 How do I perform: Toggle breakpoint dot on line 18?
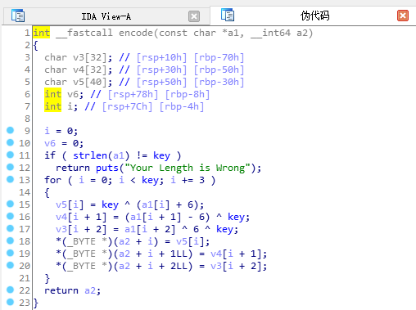pos(10,240)
